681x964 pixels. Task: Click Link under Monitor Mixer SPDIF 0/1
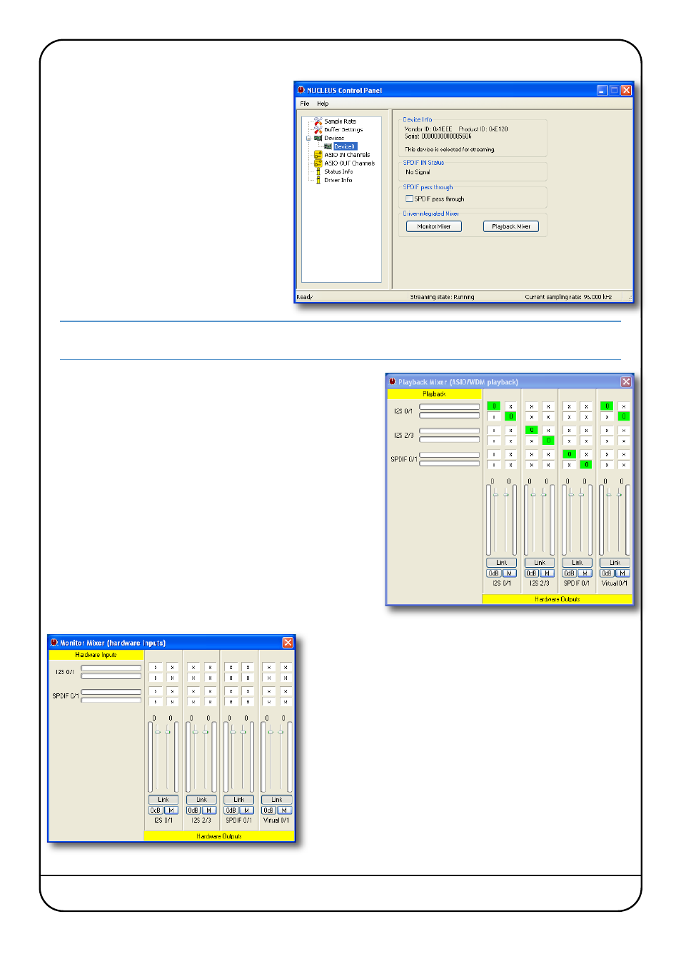click(239, 800)
